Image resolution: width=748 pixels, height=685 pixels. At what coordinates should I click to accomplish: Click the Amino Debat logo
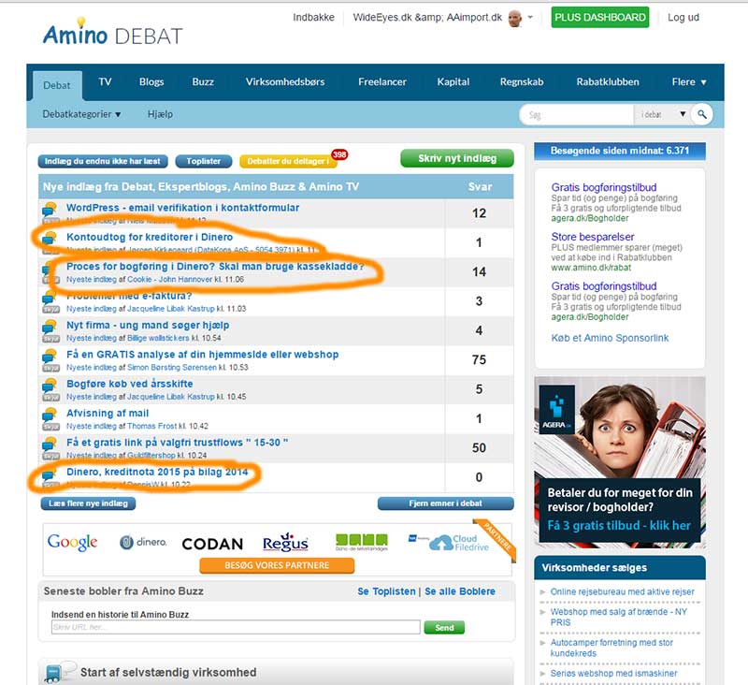[x=112, y=34]
